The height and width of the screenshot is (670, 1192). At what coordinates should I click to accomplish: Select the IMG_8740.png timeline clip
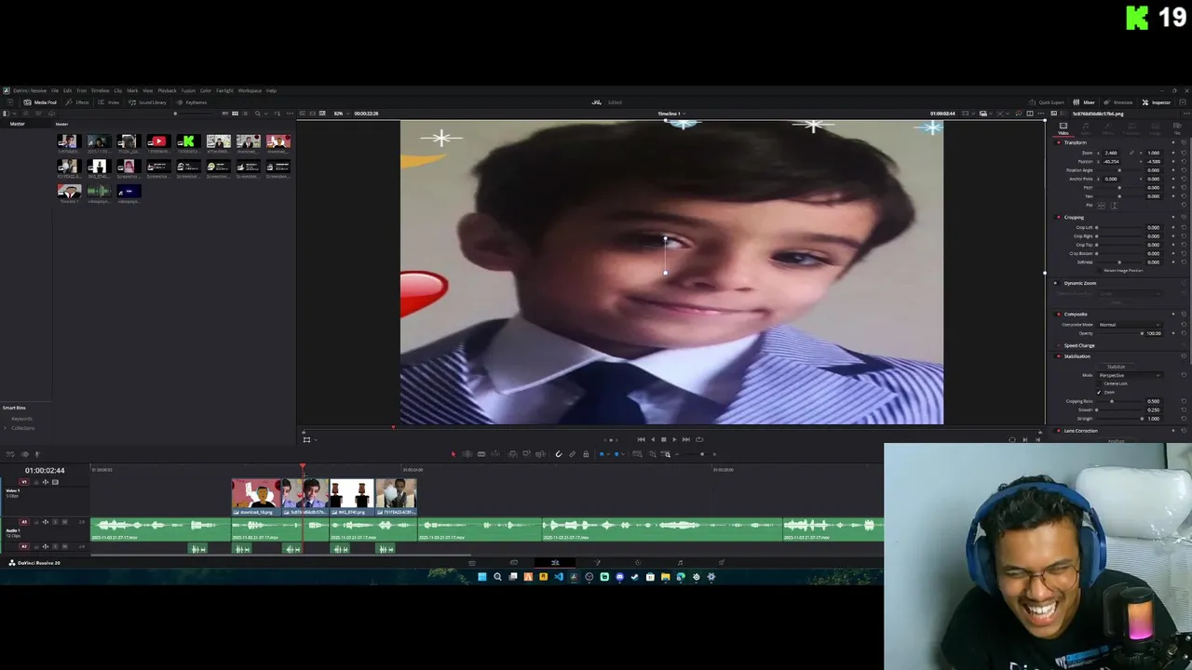coord(352,497)
